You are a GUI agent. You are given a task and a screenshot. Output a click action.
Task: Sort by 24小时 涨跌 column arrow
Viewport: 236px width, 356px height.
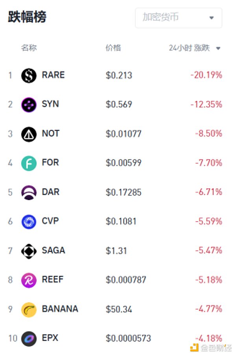pos(218,48)
